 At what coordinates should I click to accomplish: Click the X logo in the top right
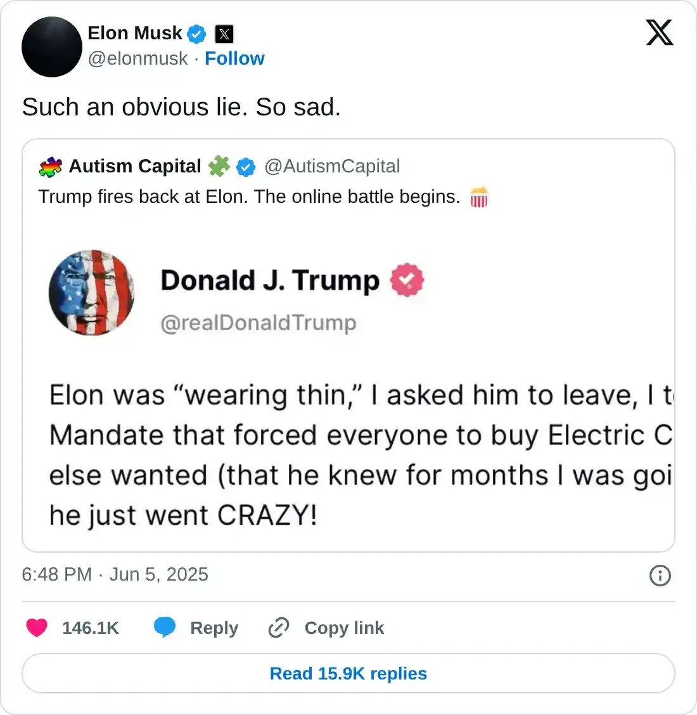(x=659, y=32)
